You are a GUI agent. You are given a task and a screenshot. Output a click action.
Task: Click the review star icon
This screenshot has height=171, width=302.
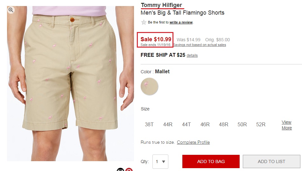(144, 22)
